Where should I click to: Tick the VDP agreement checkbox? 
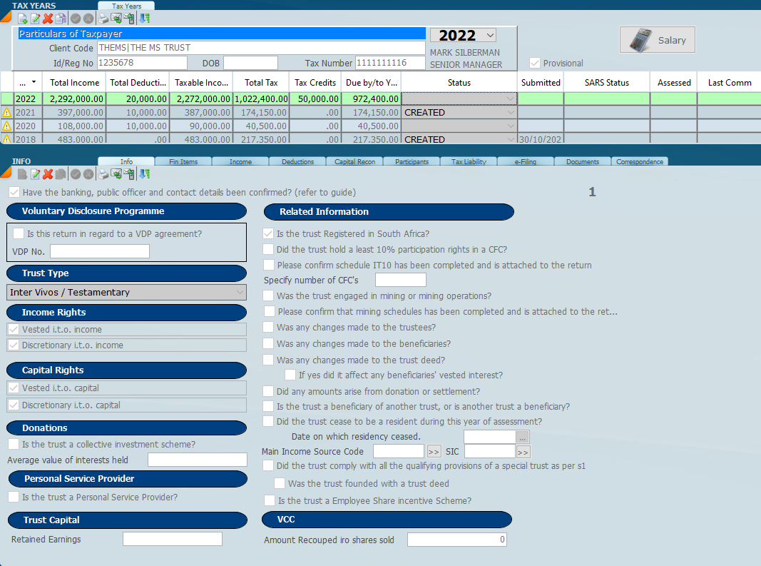(19, 233)
